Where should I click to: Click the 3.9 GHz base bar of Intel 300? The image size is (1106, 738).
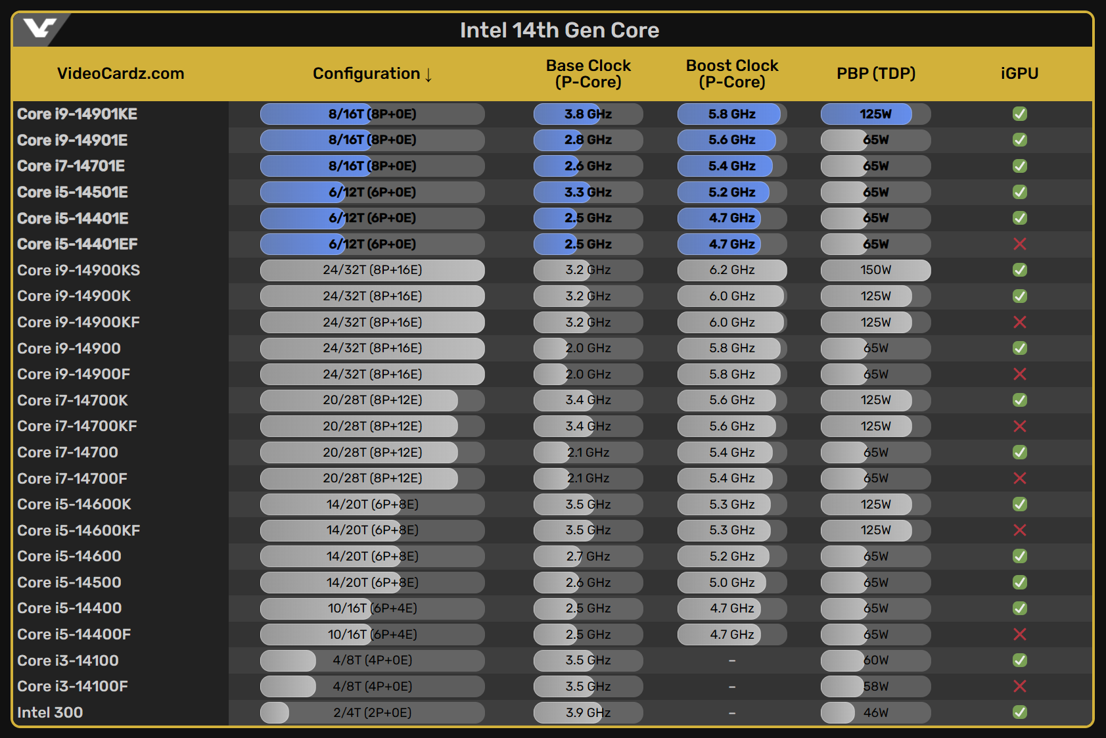coord(588,712)
